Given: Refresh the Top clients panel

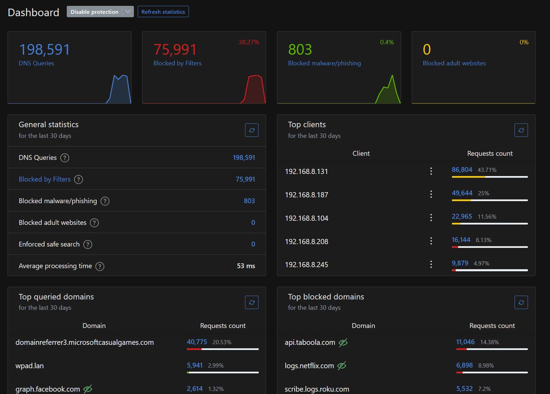Looking at the screenshot, I should [x=521, y=130].
